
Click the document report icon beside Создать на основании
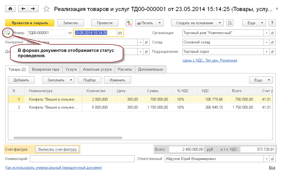(230, 23)
